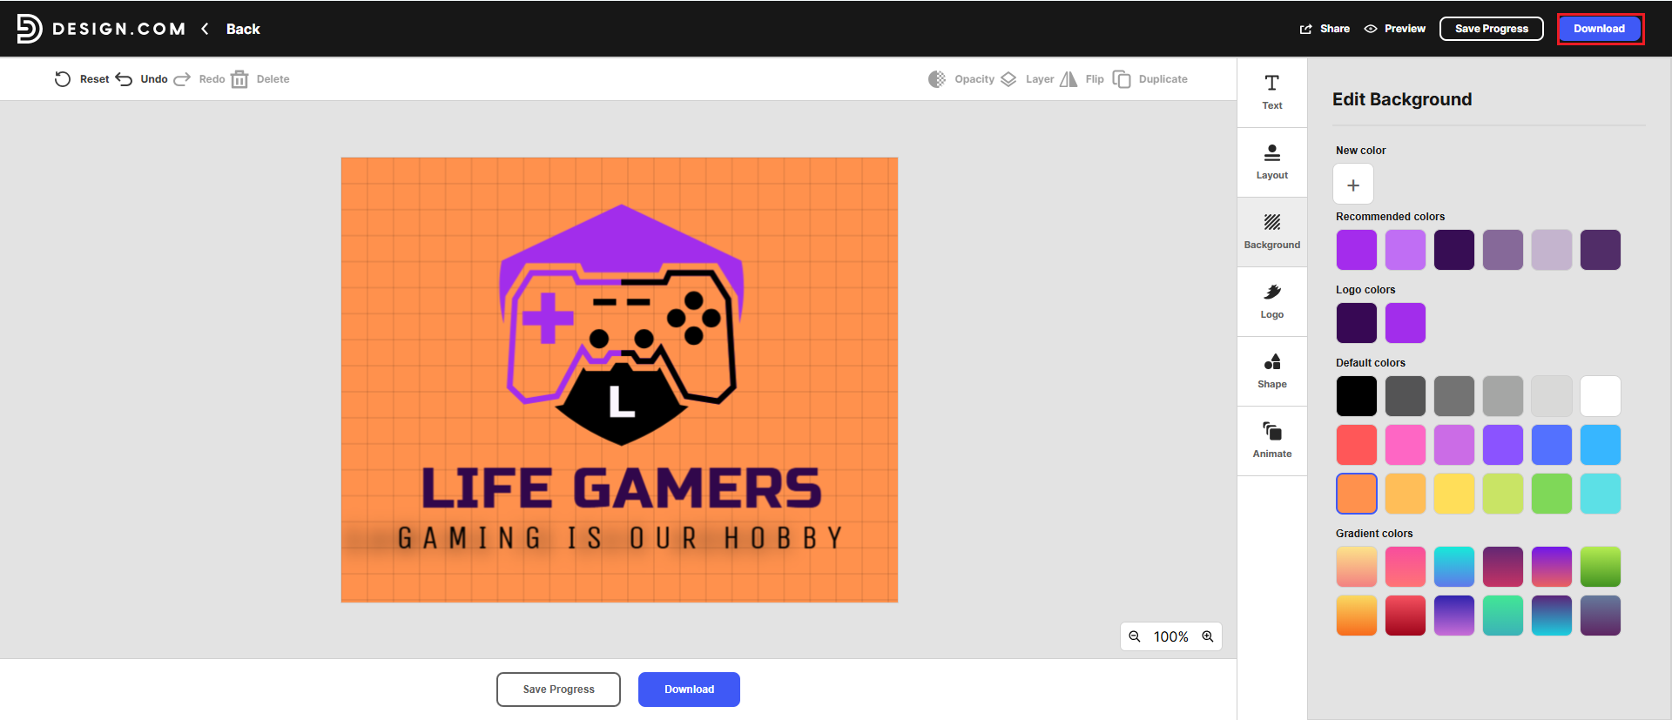
Task: Reset the design with Reset icon
Action: [x=63, y=79]
